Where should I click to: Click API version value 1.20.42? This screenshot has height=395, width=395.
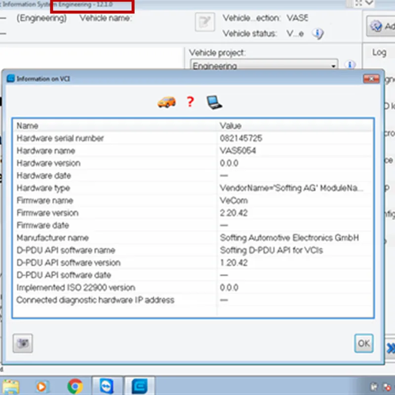pyautogui.click(x=234, y=263)
